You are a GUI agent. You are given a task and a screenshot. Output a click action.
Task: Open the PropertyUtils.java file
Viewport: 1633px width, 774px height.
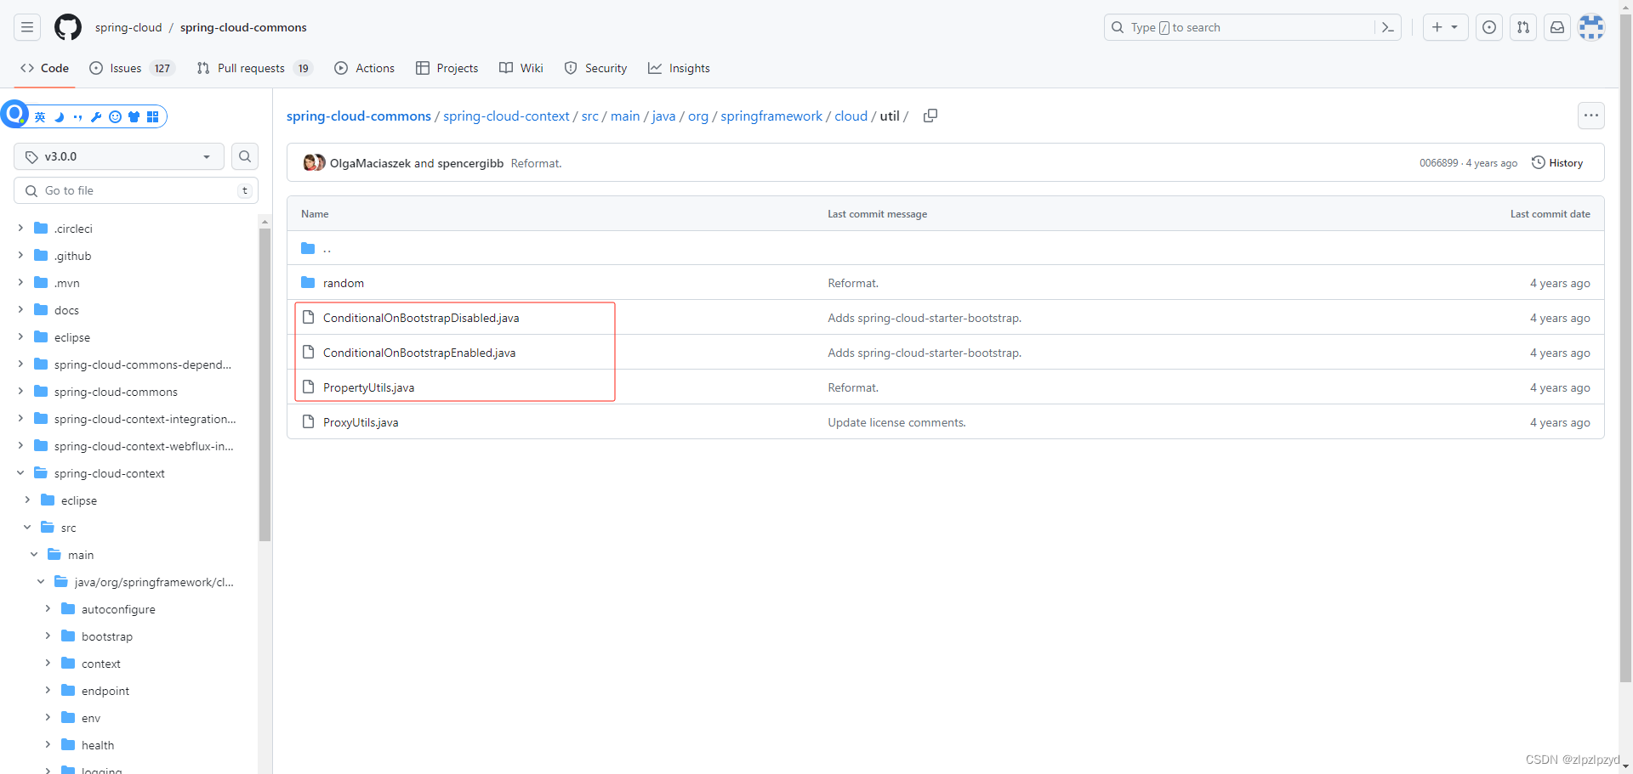click(x=368, y=387)
